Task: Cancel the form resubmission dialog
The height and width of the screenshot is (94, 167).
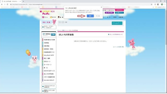Action: tap(98, 16)
